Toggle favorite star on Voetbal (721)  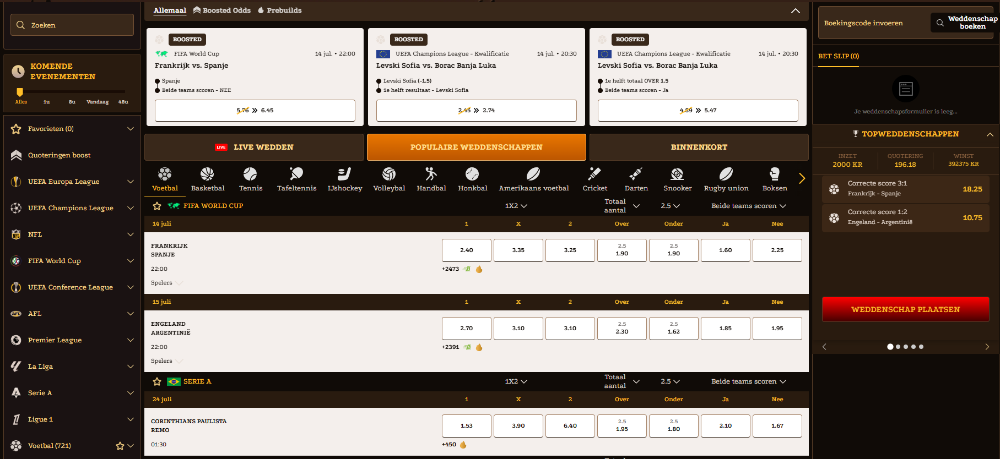(x=120, y=446)
